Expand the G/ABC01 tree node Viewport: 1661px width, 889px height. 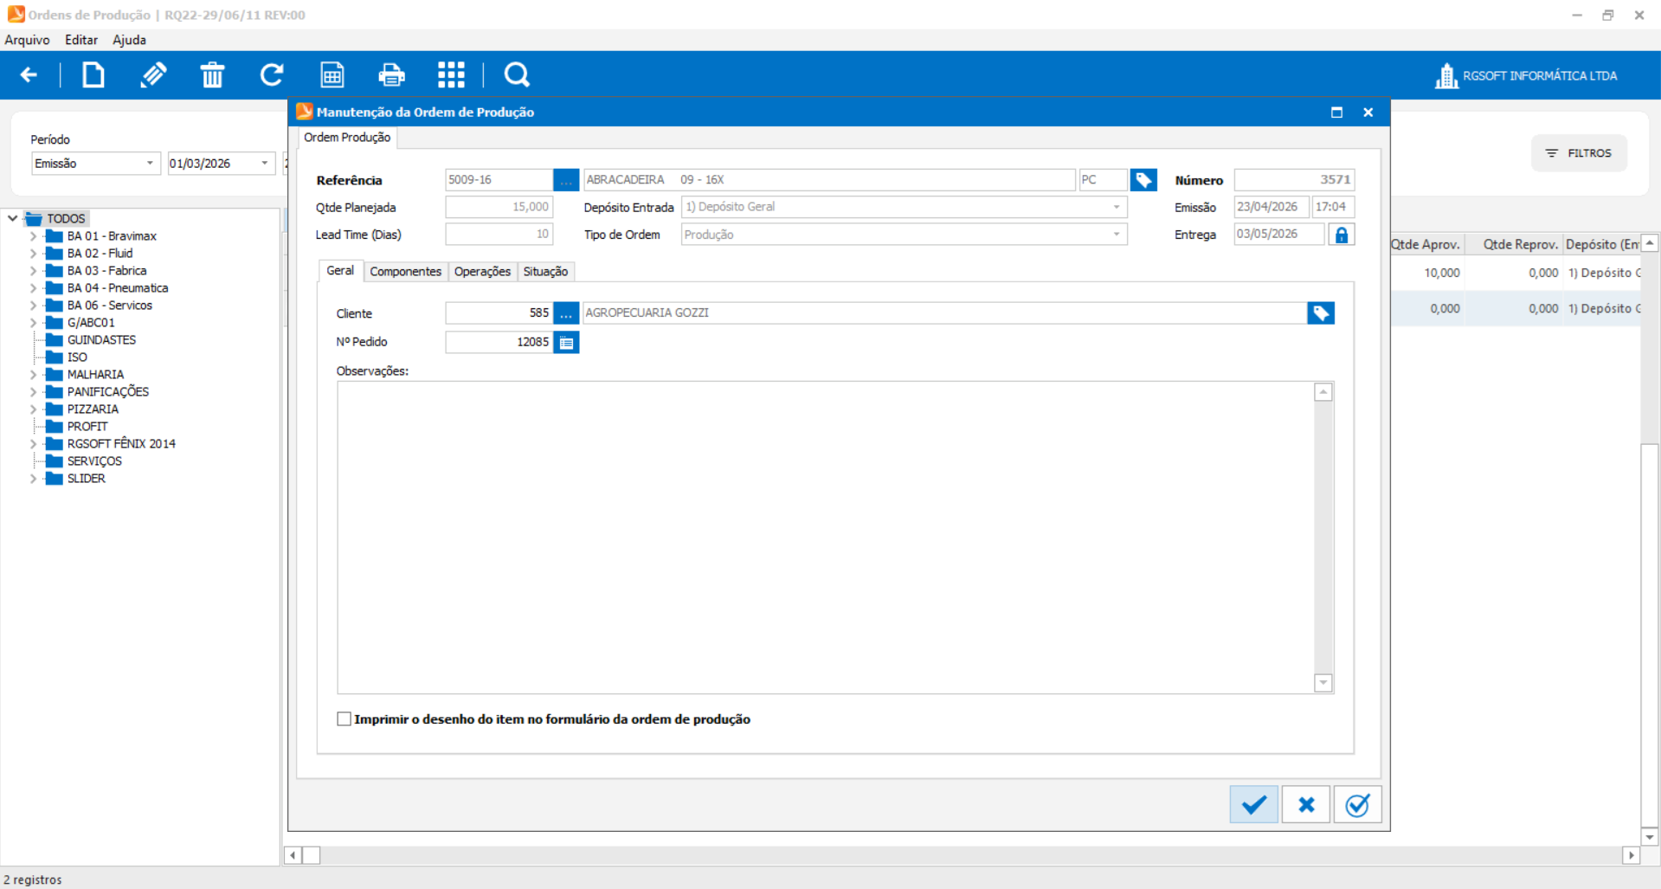(33, 323)
